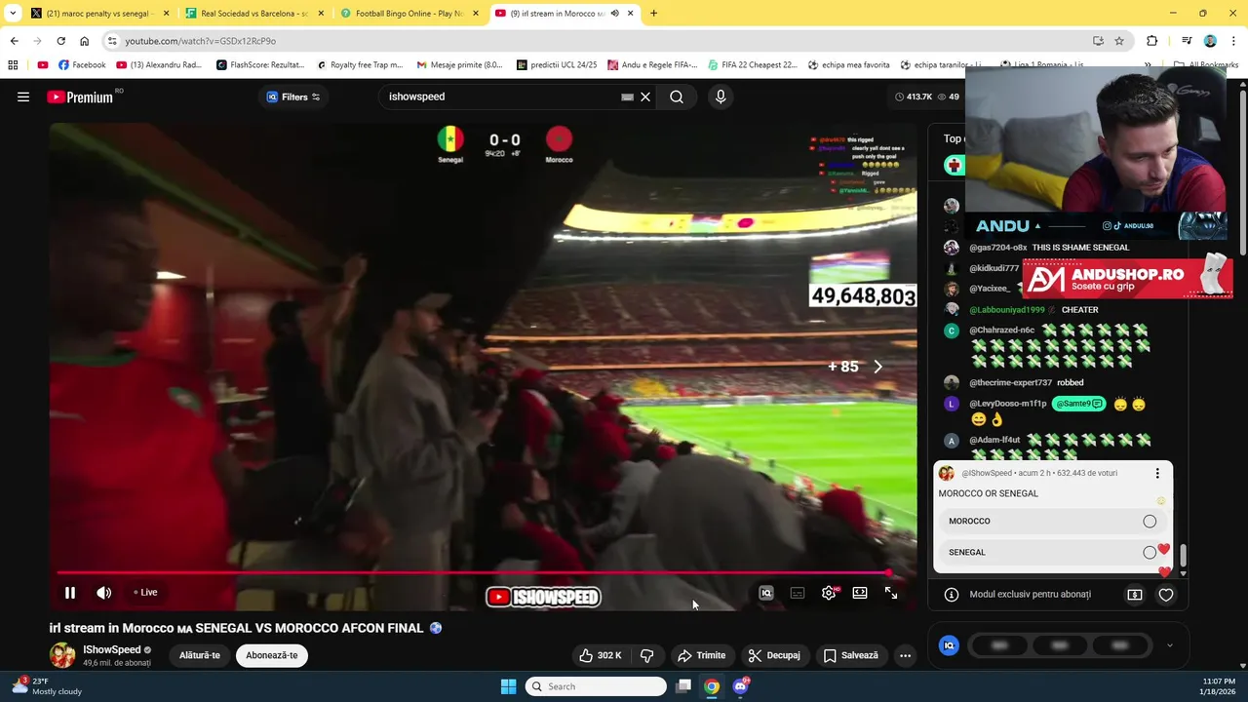This screenshot has width=1248, height=702.
Task: Run the YouTube search magnifier button
Action: pos(677,97)
